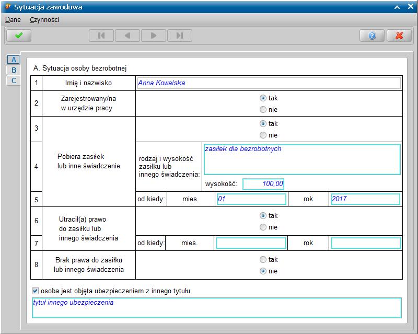Click the empty month field in row 7
This screenshot has height=334, width=418.
click(x=251, y=243)
